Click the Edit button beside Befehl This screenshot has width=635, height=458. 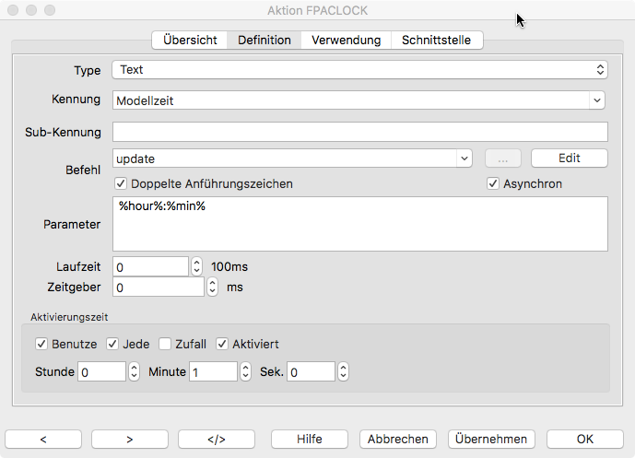click(569, 159)
